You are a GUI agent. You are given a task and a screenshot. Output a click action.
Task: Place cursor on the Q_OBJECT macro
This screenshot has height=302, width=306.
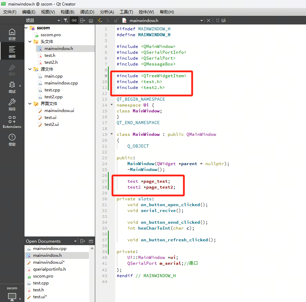pyautogui.click(x=138, y=146)
